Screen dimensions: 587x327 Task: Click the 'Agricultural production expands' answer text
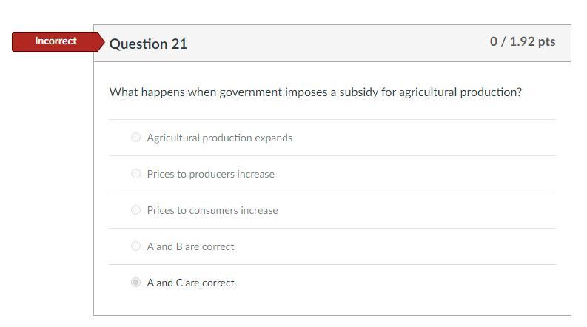pyautogui.click(x=219, y=138)
